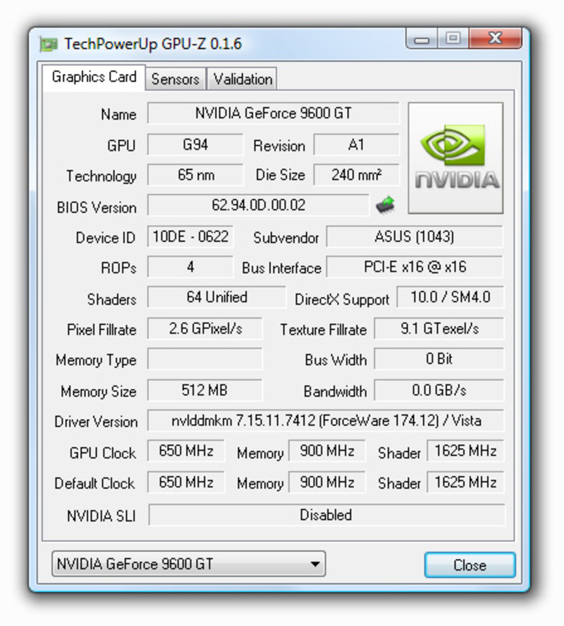Open the NVIDIA GeForce 9600 GT dropdown

click(x=189, y=564)
